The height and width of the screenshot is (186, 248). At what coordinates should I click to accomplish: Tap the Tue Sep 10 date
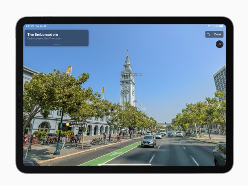pos(41,26)
